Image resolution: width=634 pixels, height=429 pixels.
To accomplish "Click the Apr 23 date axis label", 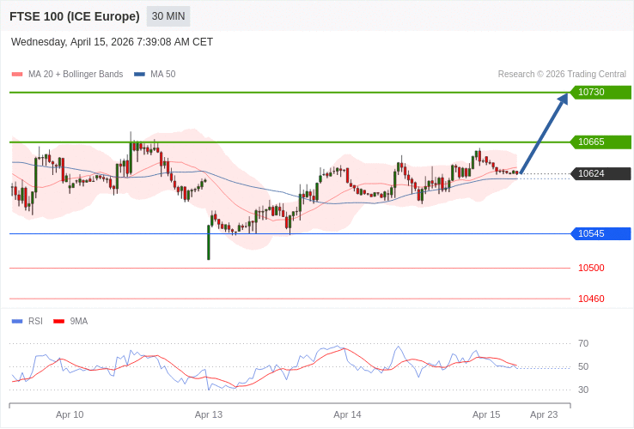I will 544,415.
